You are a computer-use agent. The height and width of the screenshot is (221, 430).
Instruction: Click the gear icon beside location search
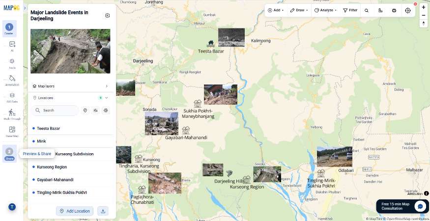(x=106, y=110)
